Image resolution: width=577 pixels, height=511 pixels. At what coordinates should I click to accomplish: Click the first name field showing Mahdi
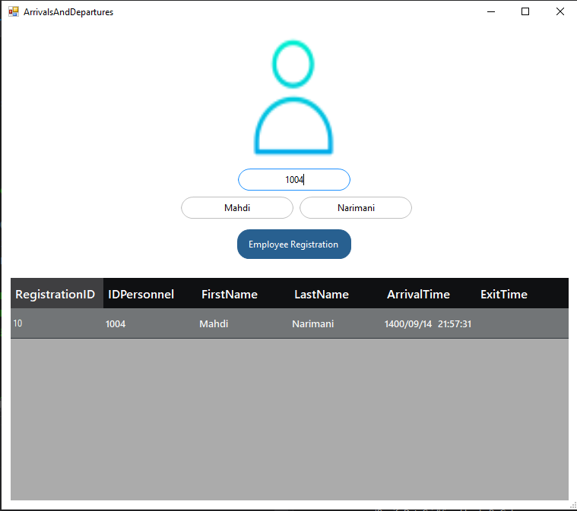pos(237,208)
